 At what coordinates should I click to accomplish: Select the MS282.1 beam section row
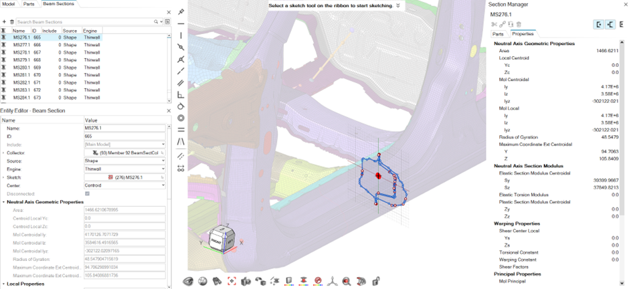[51, 82]
